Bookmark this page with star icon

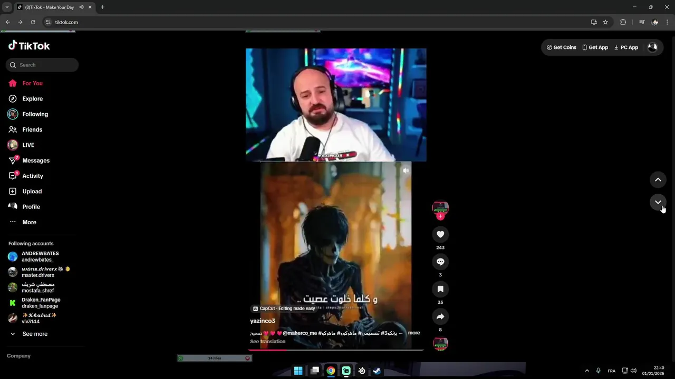click(605, 22)
